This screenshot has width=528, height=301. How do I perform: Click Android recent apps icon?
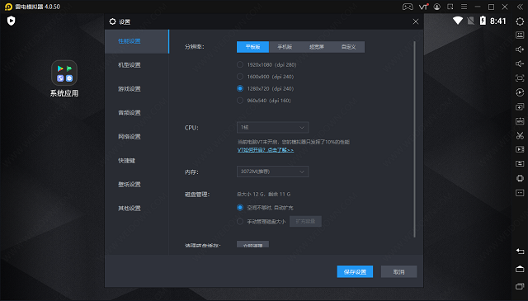[520, 286]
